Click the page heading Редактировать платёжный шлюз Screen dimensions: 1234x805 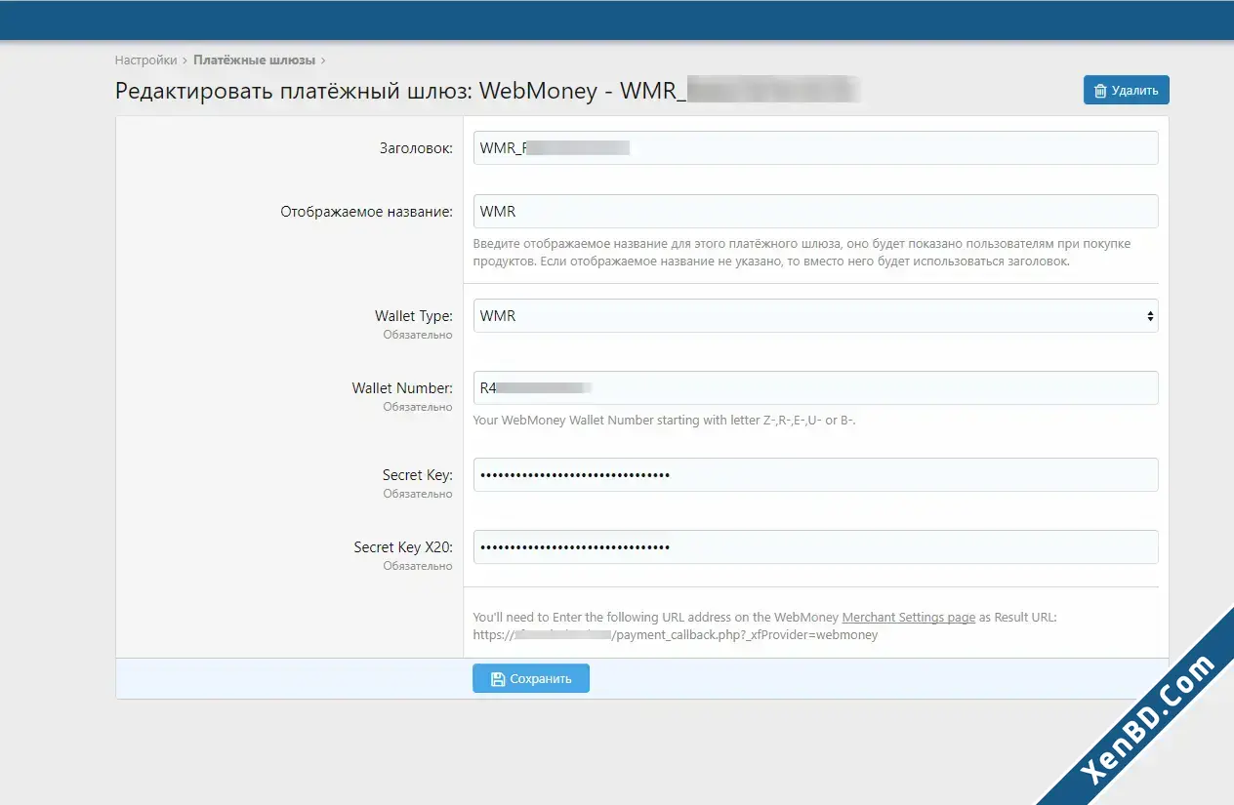pyautogui.click(x=488, y=91)
